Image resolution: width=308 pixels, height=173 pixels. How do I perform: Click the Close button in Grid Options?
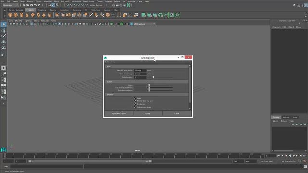[177, 113]
